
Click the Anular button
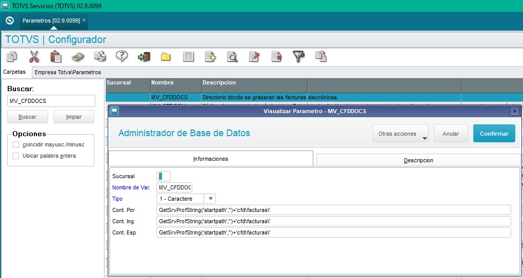pyautogui.click(x=451, y=134)
